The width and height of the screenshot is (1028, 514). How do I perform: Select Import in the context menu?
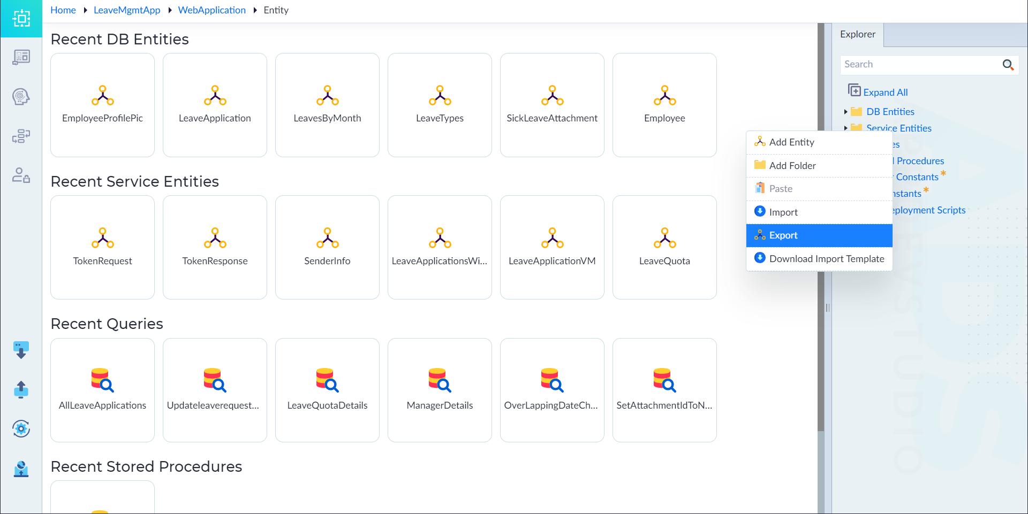tap(819, 212)
